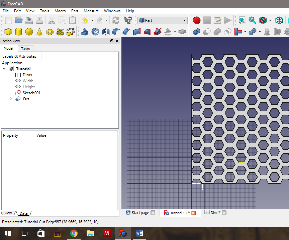Viewport: 289px width, 240px height.
Task: Expand the Cut tree node
Action: coord(10,99)
